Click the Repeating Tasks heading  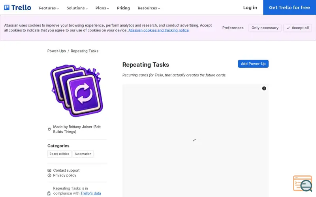click(x=146, y=65)
